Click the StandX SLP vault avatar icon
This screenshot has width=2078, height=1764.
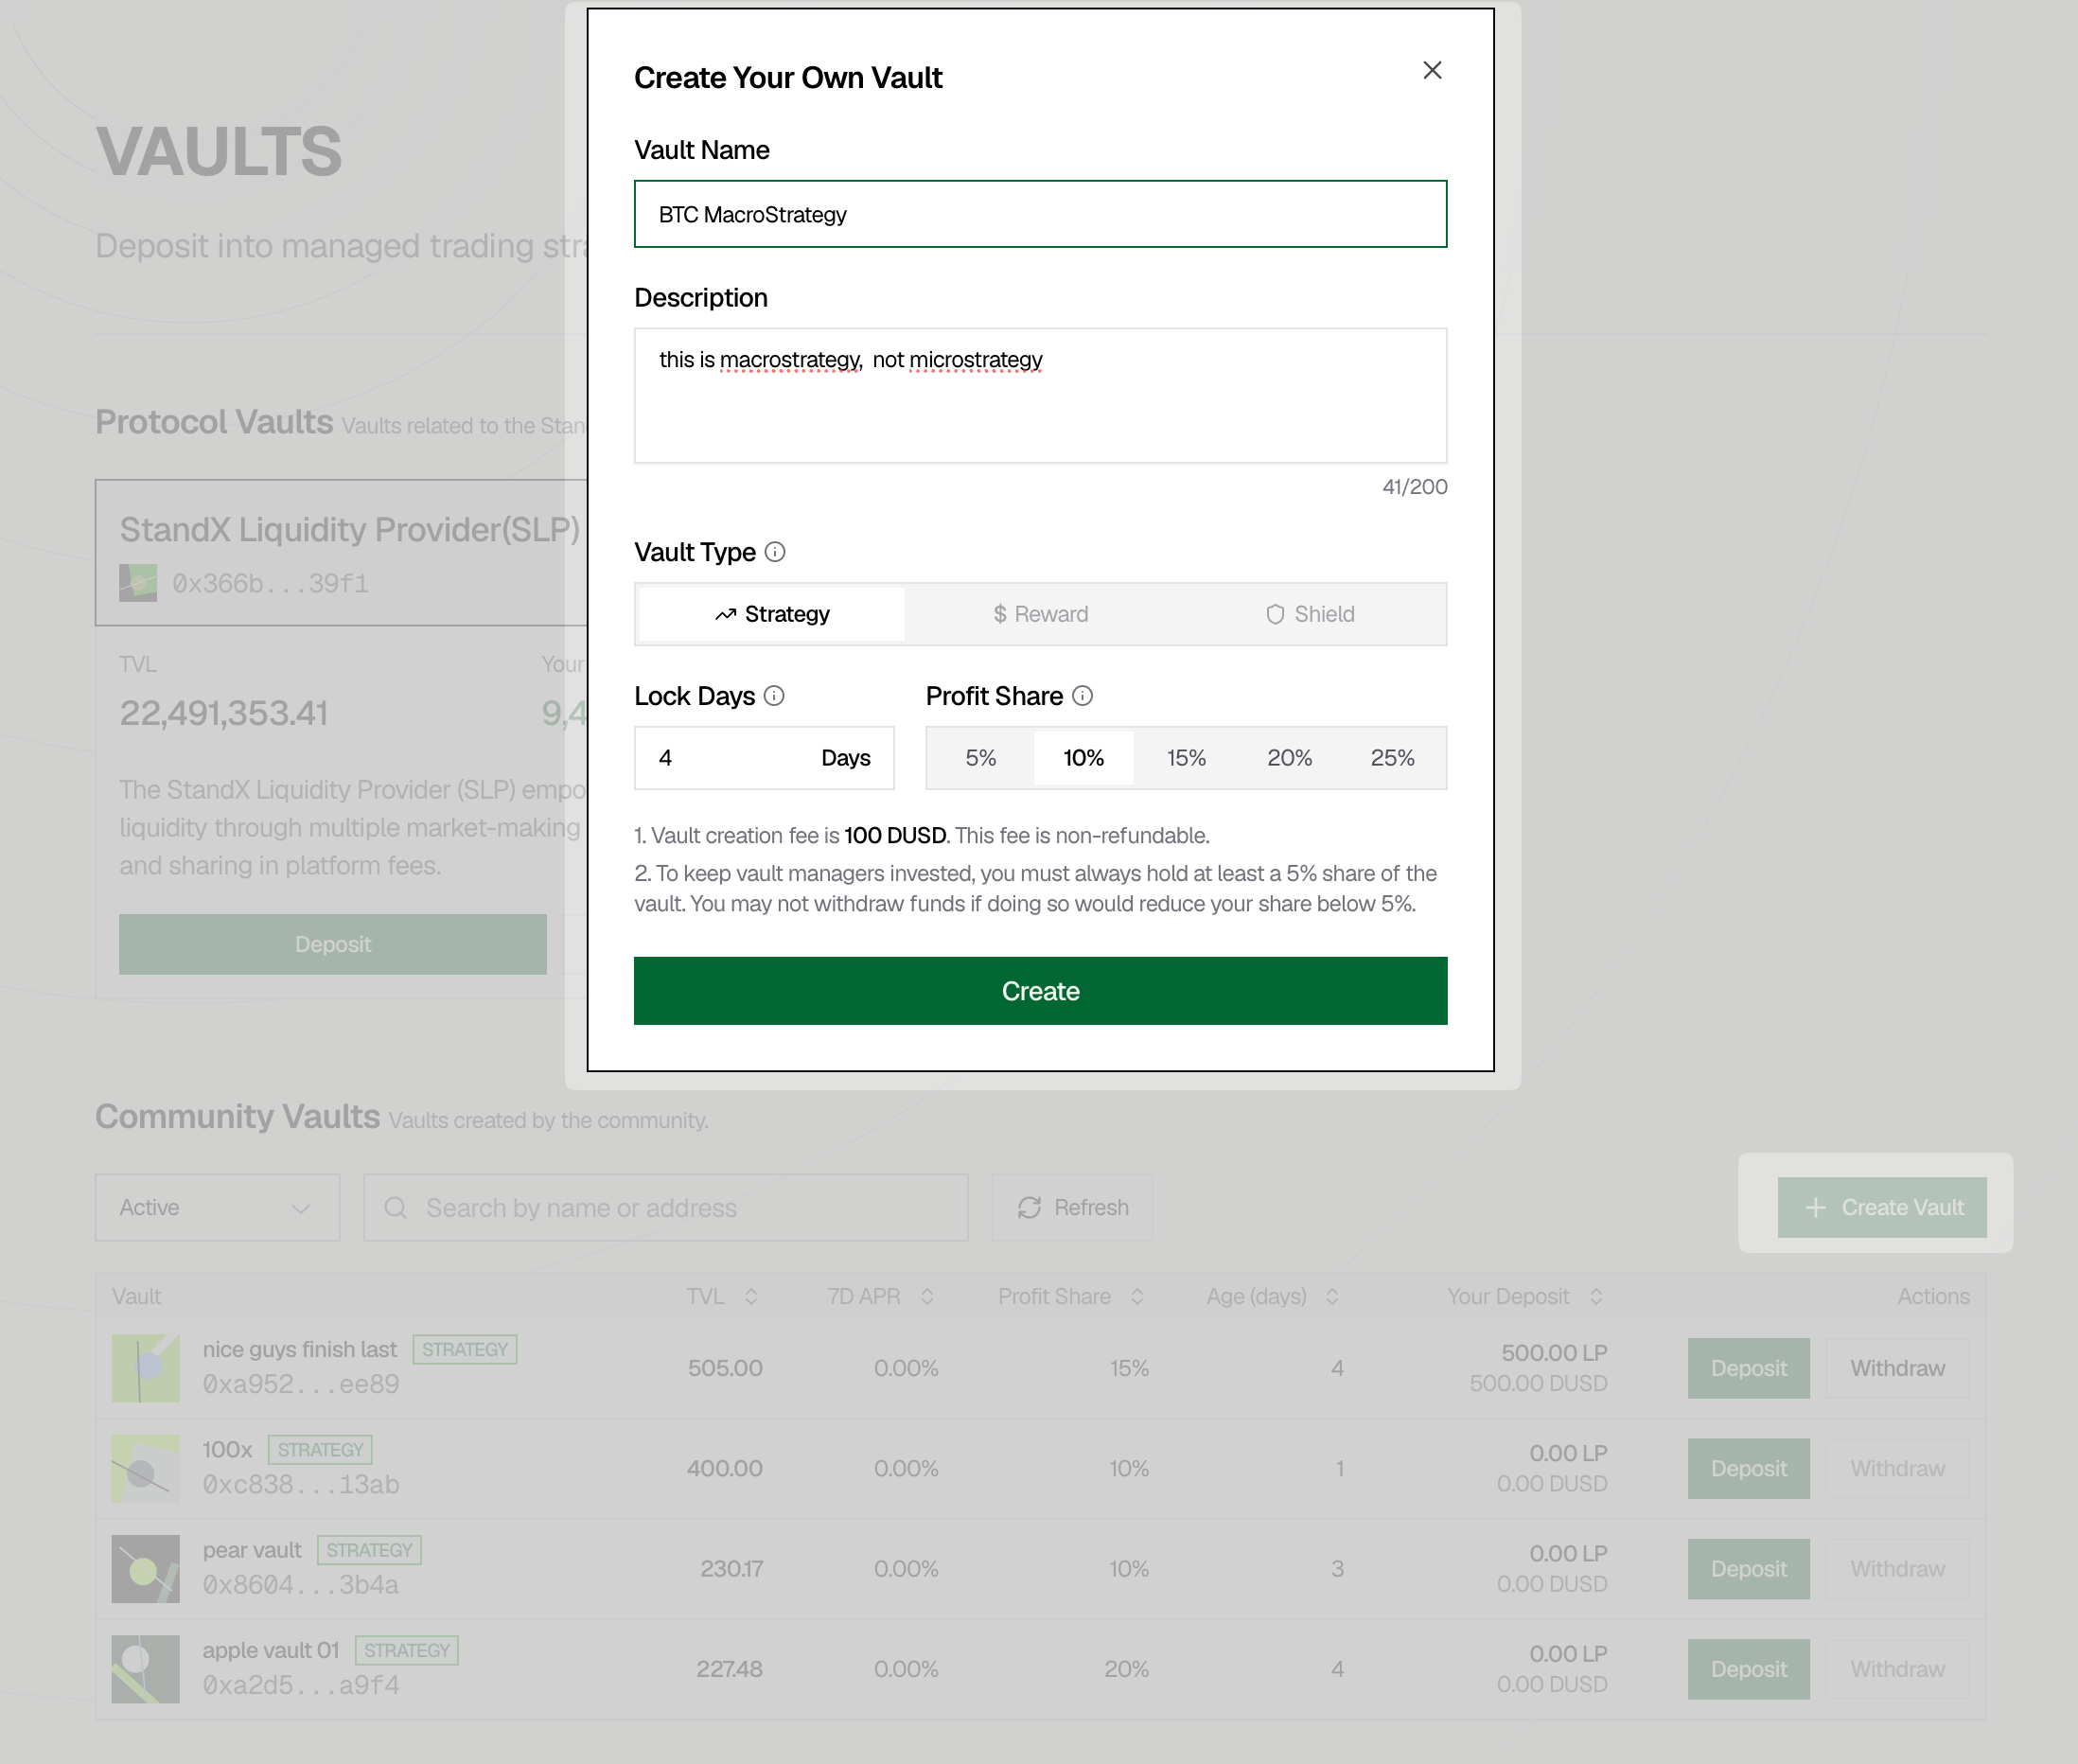click(138, 583)
